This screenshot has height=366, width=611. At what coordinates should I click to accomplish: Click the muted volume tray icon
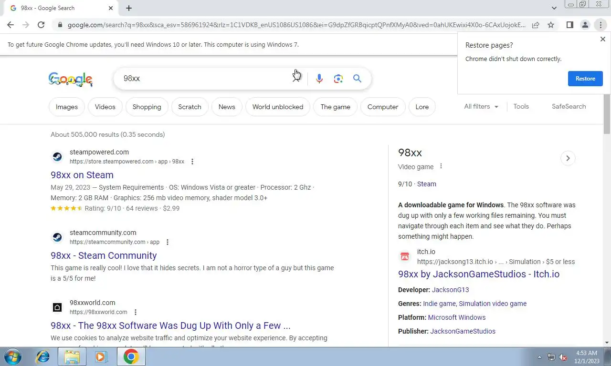point(563,357)
